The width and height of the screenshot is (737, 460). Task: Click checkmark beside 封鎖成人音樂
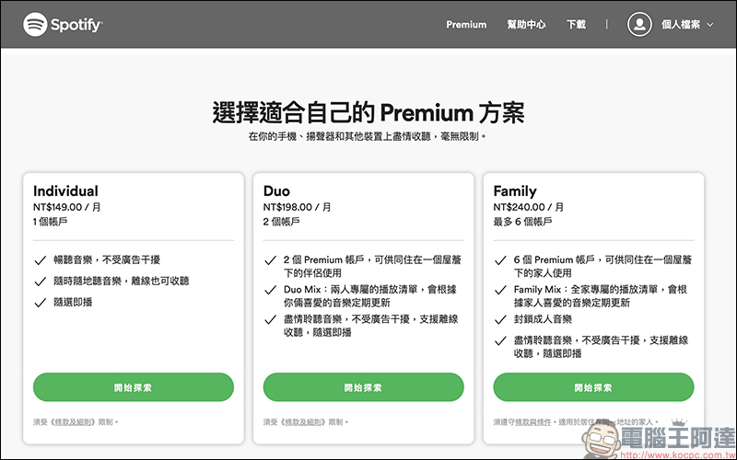[x=500, y=319]
